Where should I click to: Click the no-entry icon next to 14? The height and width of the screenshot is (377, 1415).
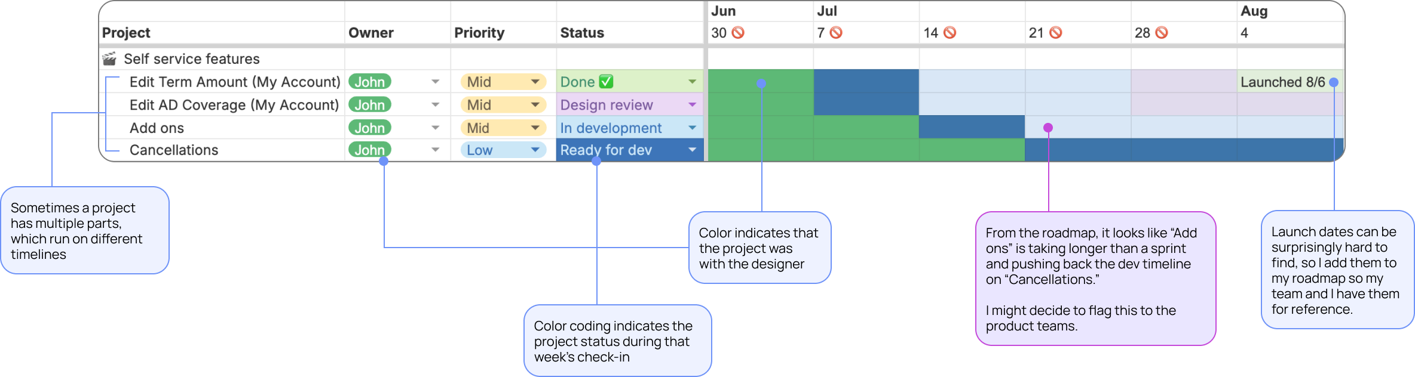(x=950, y=33)
